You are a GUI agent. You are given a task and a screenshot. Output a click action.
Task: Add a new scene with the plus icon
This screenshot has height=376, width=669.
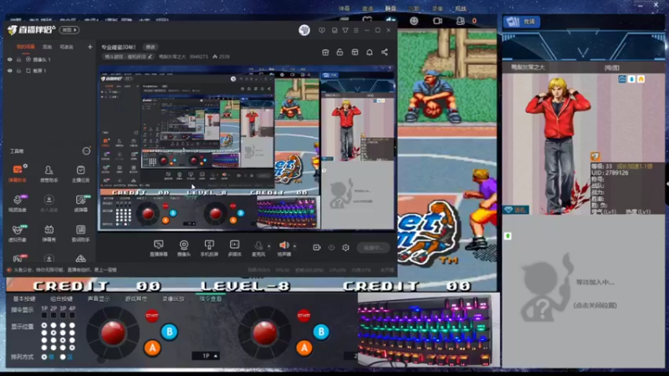89,47
